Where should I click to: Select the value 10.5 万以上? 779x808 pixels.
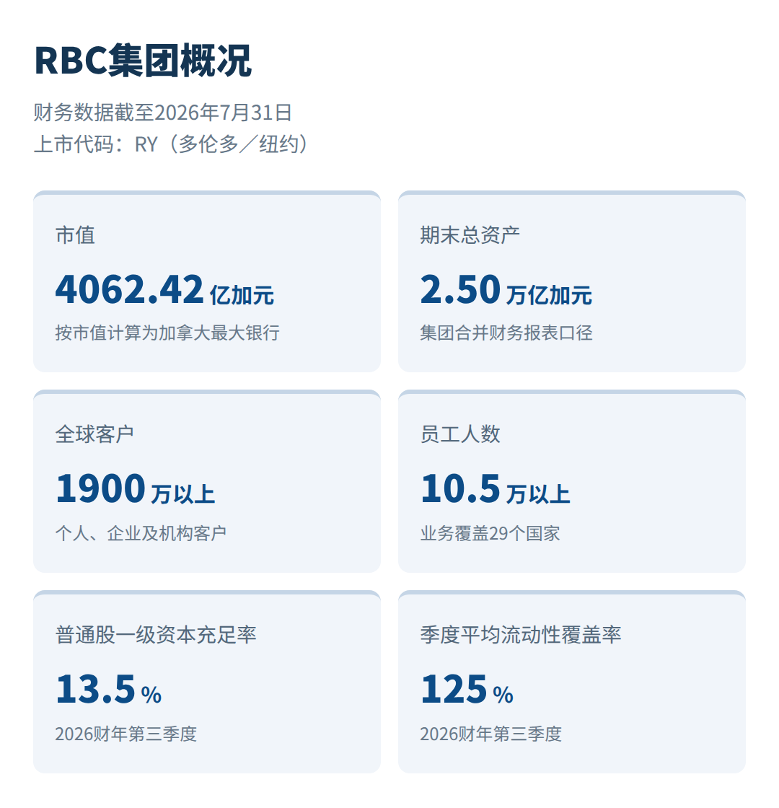[x=495, y=488]
